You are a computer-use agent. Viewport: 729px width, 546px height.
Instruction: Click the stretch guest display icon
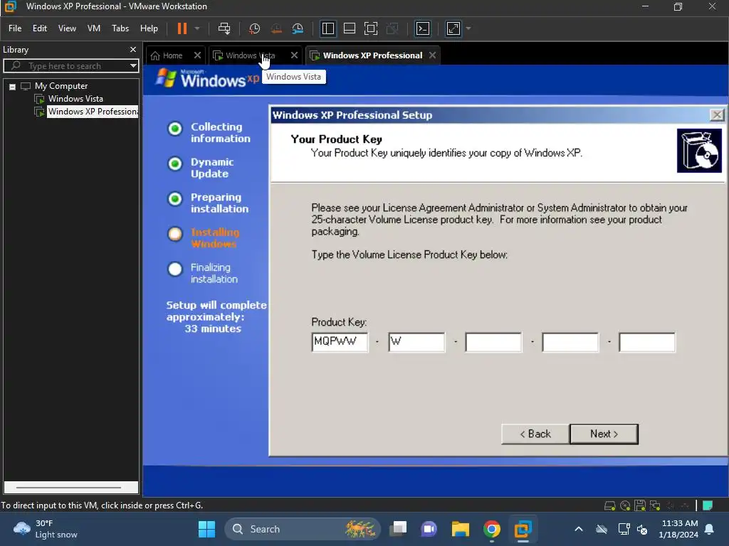point(453,28)
